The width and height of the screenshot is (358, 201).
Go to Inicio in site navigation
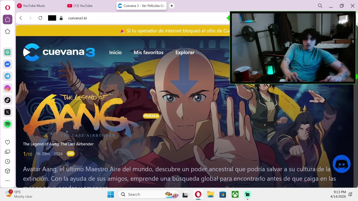point(115,52)
